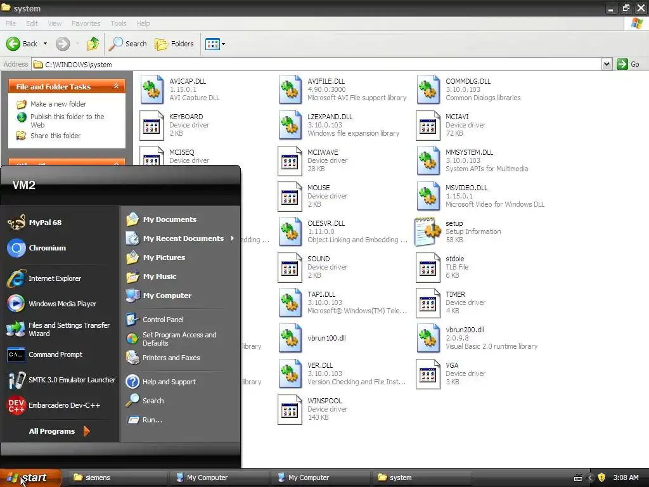Open the Favorites menu
The width and height of the screenshot is (649, 487).
point(86,23)
